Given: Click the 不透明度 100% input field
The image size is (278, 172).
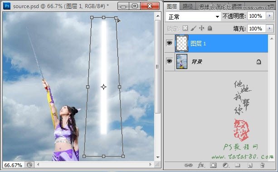Looking at the screenshot, I should pyautogui.click(x=256, y=16).
